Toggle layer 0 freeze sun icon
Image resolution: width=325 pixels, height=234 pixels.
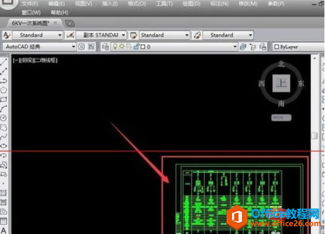pos(122,47)
